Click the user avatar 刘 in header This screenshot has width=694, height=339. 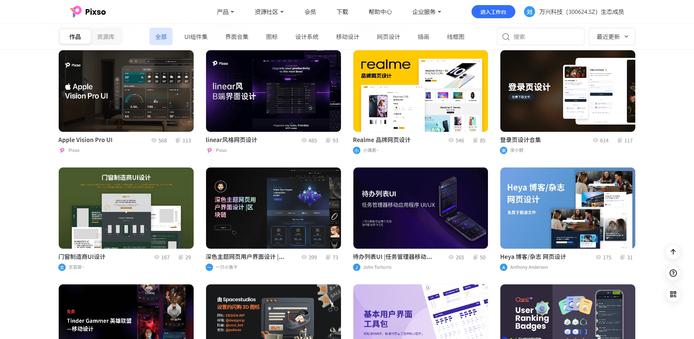[x=530, y=12]
